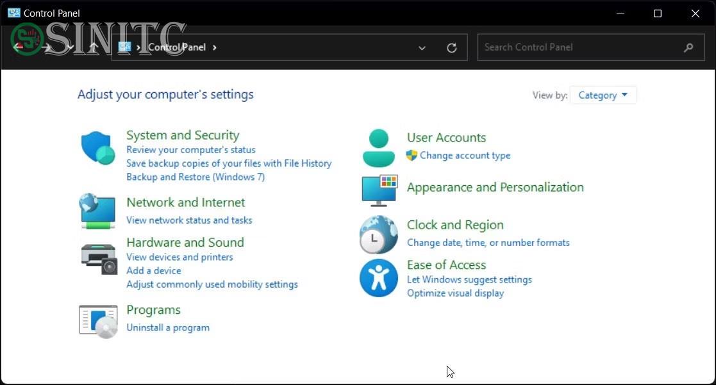Open the System and Security shield icon
Viewport: 716px width, 385px height.
(97, 148)
